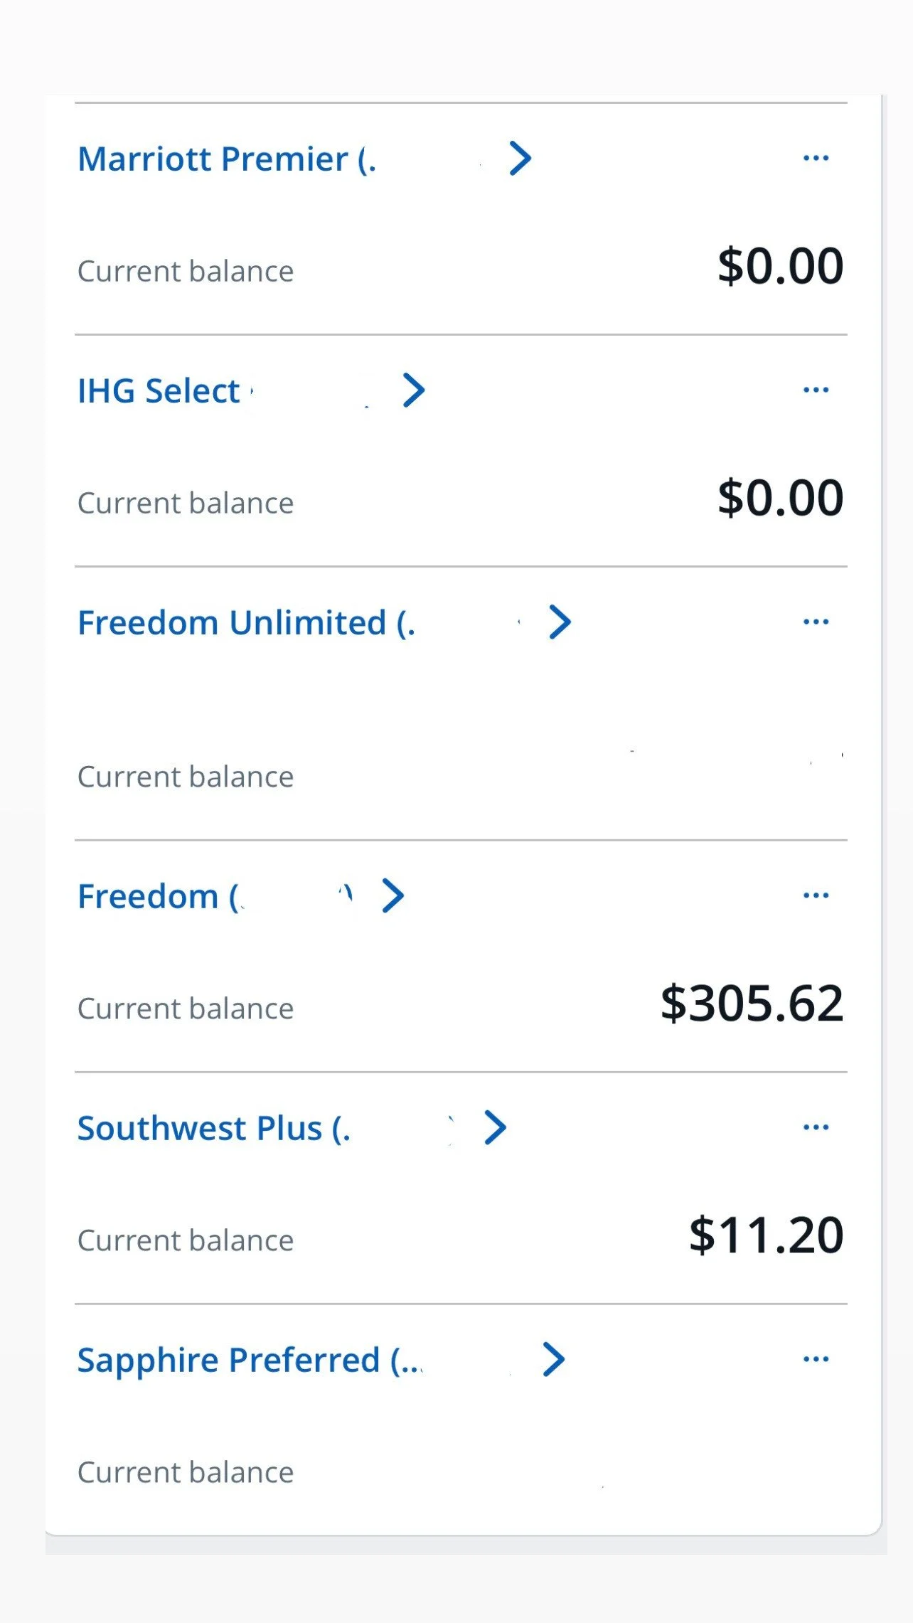Tap the chevron next to Southwest Plus
Image resolution: width=913 pixels, height=1623 pixels.
pos(496,1127)
